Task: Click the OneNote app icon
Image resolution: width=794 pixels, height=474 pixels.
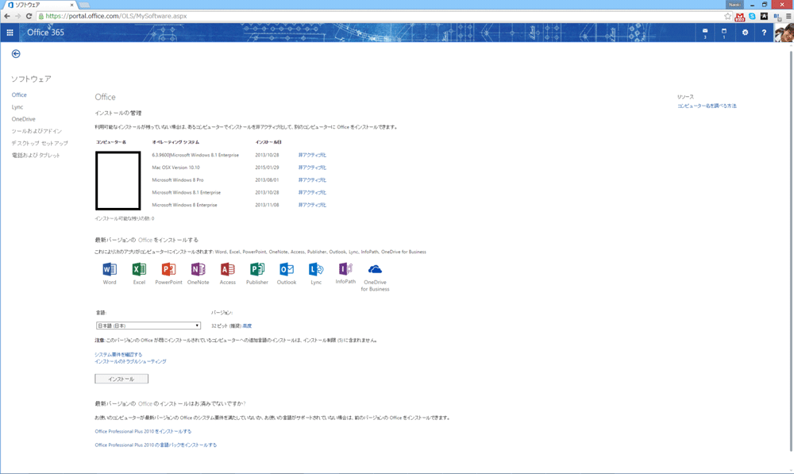Action: tap(198, 269)
